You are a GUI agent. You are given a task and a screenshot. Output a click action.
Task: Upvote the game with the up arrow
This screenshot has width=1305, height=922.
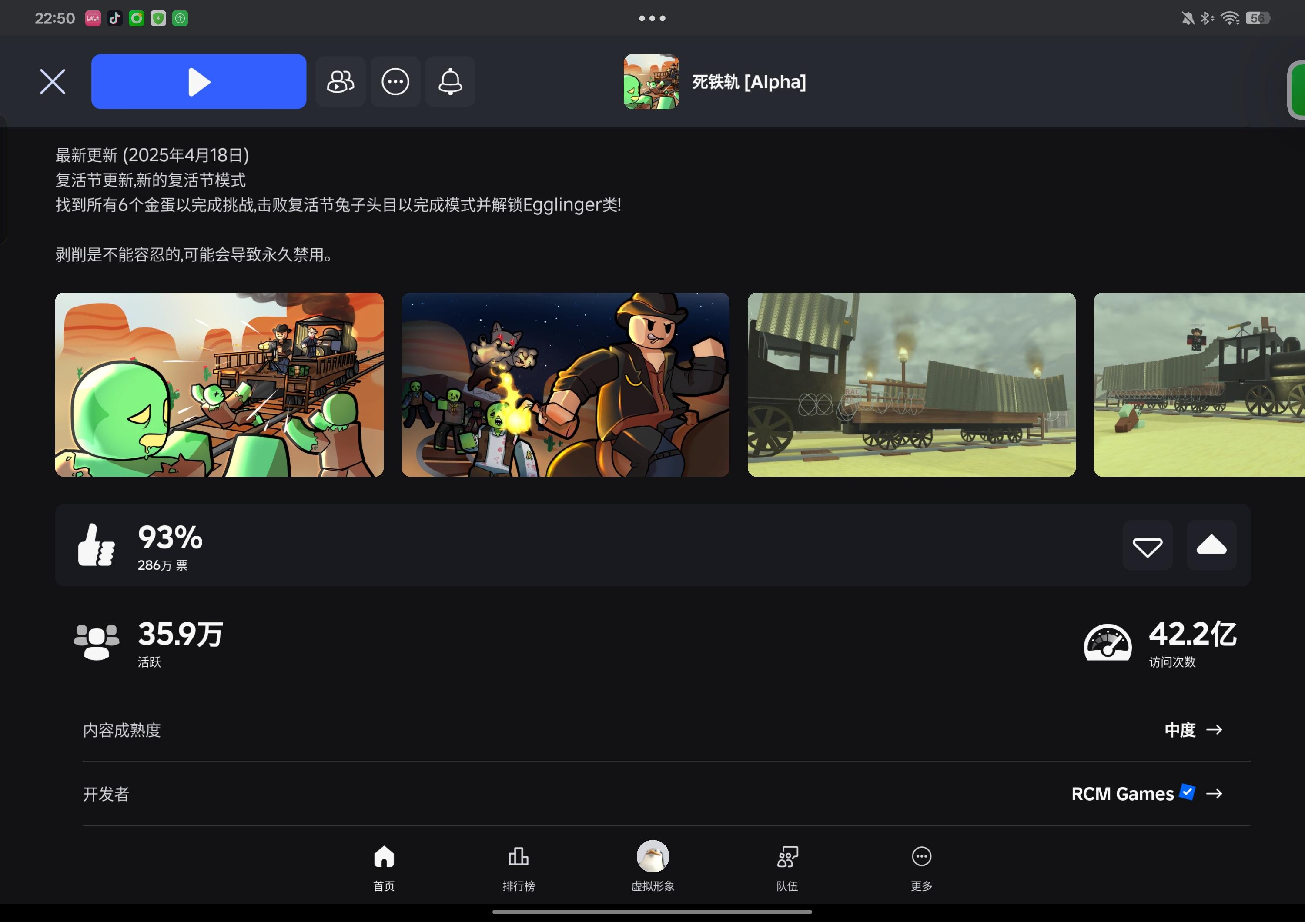(1211, 545)
